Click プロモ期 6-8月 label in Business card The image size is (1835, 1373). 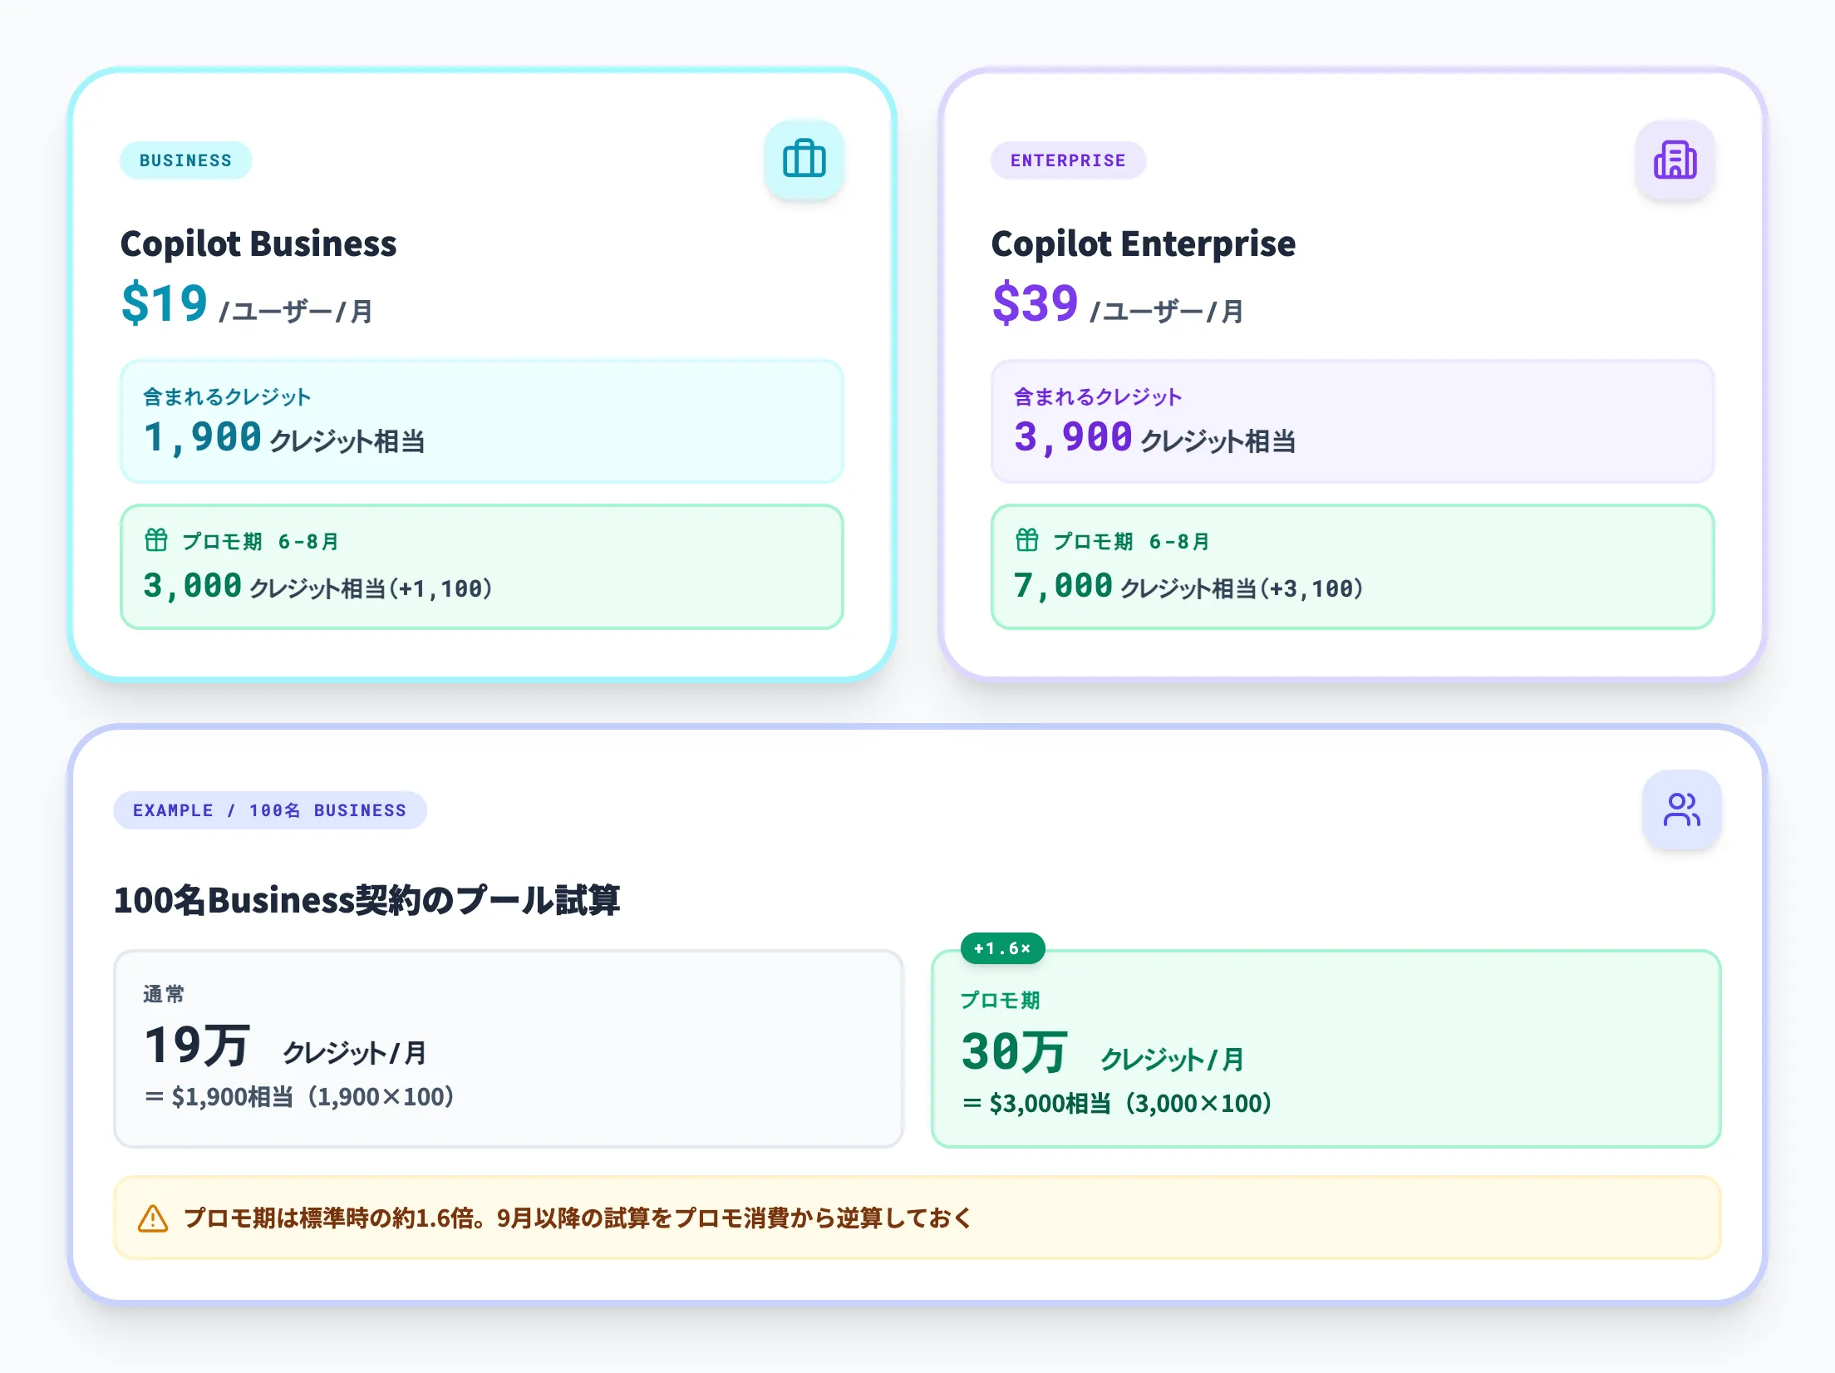tap(260, 542)
